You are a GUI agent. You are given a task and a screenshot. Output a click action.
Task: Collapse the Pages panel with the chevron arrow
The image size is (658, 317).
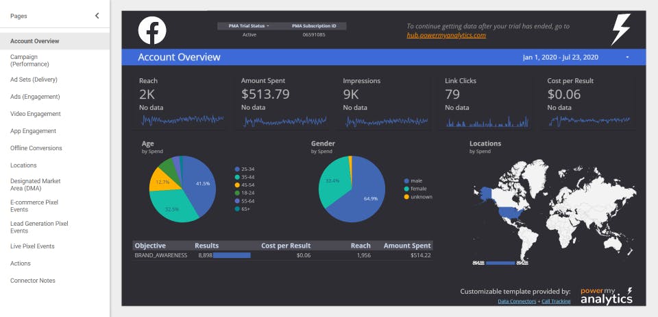click(97, 16)
